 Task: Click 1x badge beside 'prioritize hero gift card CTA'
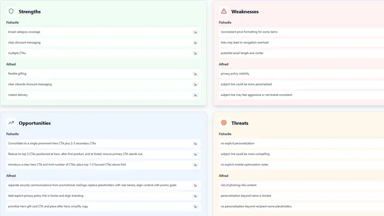coord(195,206)
